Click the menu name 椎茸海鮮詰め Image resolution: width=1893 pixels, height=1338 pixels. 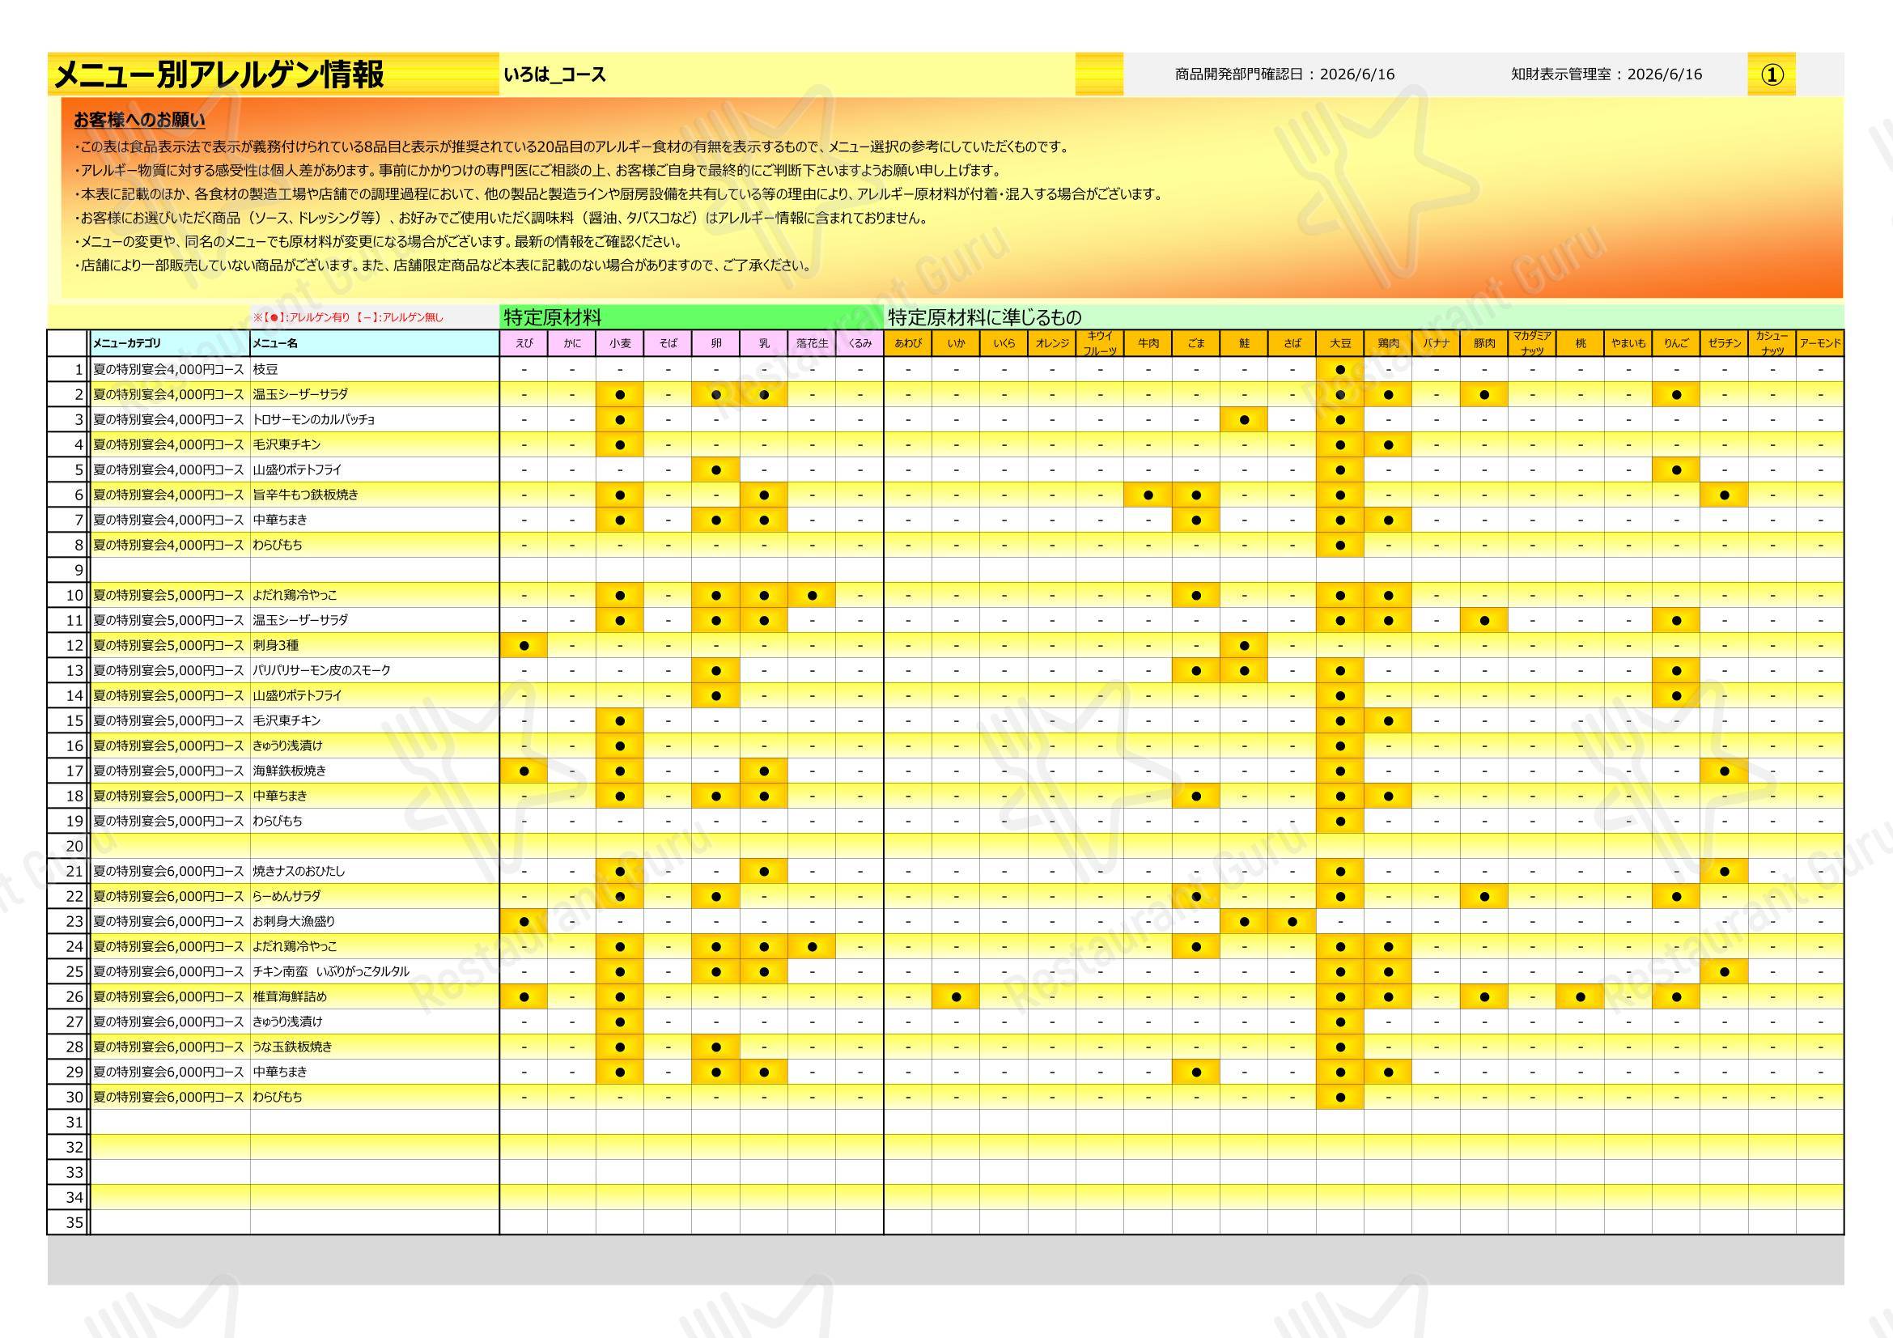tap(291, 996)
